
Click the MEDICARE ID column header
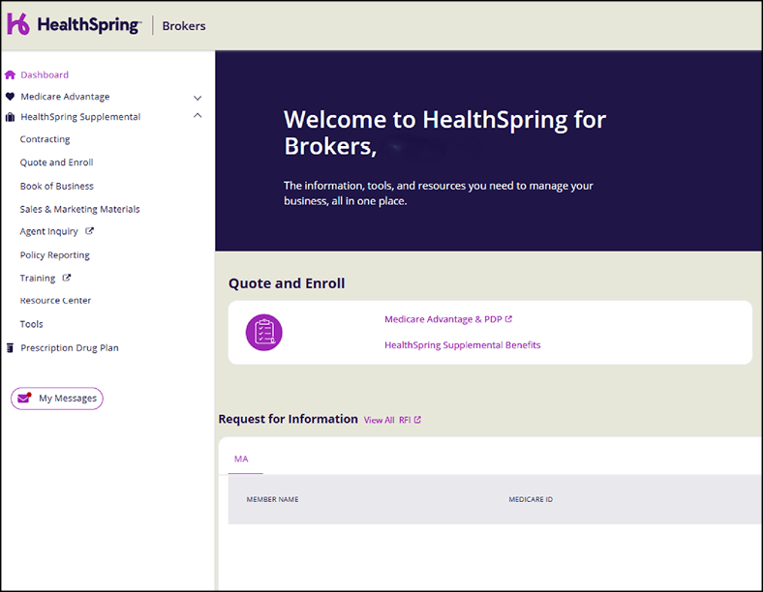tap(531, 499)
